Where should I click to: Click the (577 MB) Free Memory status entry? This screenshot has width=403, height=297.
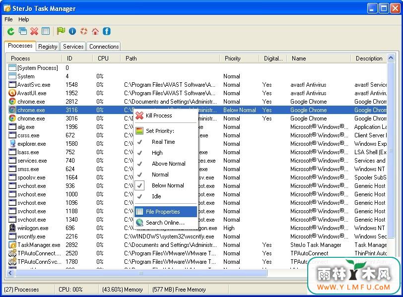(179, 290)
